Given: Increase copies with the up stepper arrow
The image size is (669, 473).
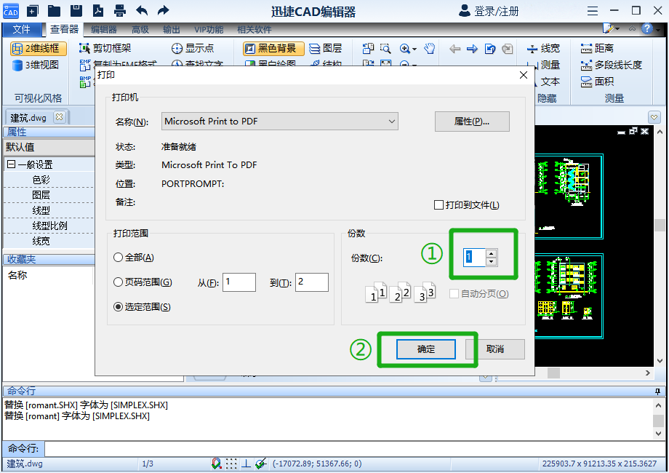Looking at the screenshot, I should (x=492, y=253).
